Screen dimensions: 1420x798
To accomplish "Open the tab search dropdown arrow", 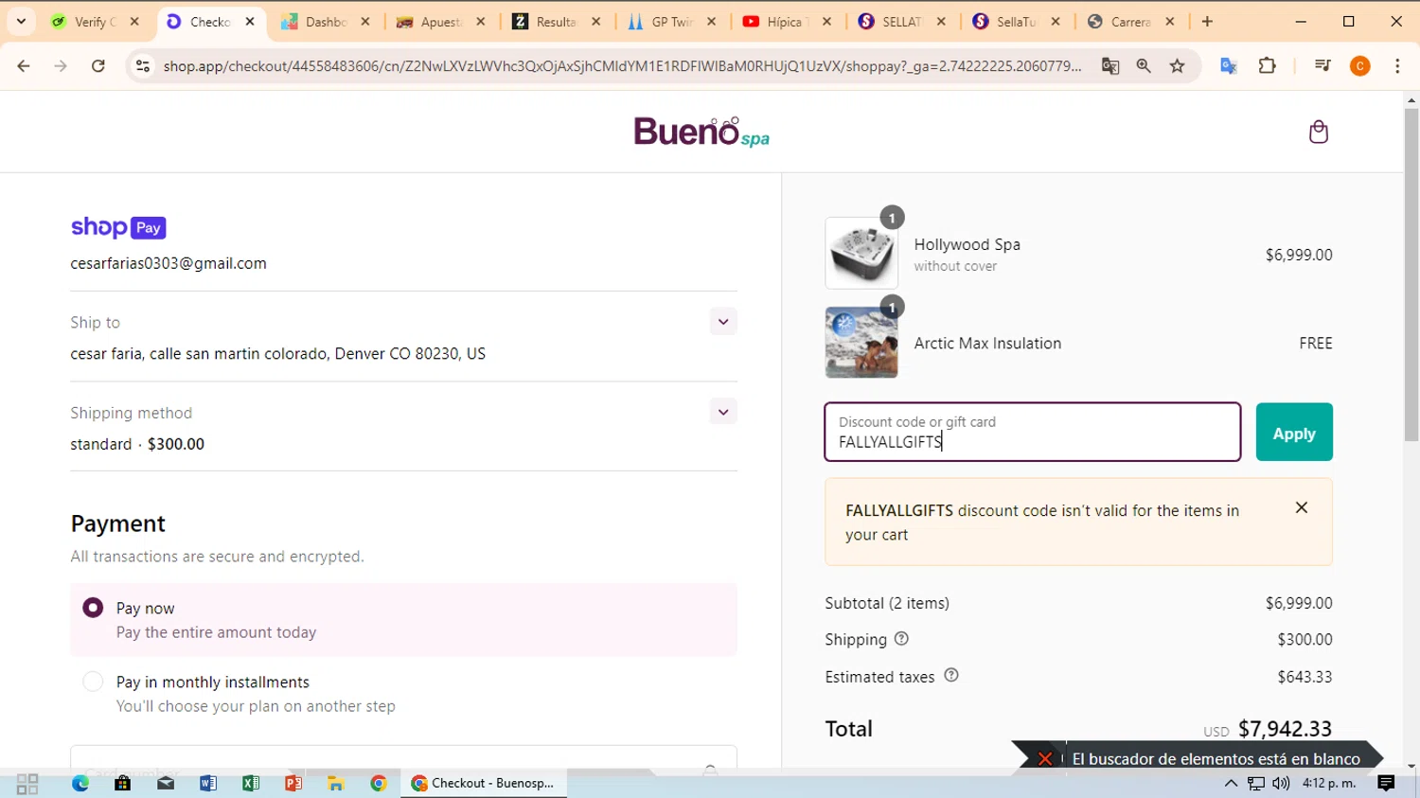I will click(x=21, y=21).
